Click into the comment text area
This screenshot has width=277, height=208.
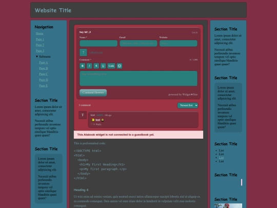tap(138, 79)
